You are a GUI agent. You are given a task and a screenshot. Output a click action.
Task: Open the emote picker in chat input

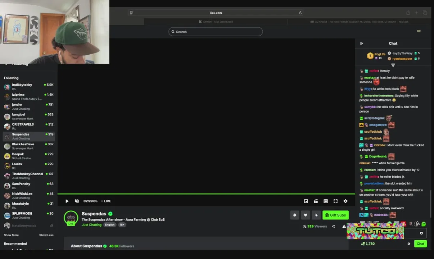coord(421,233)
